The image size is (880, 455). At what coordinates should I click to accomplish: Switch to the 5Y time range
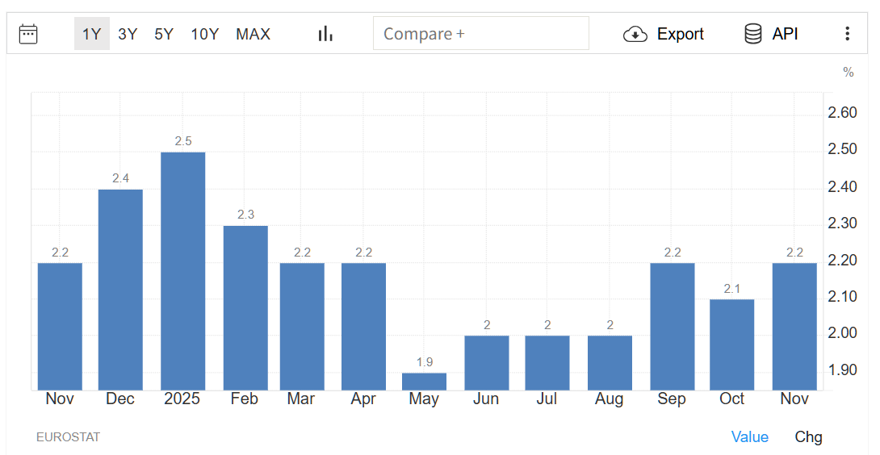pyautogui.click(x=164, y=34)
